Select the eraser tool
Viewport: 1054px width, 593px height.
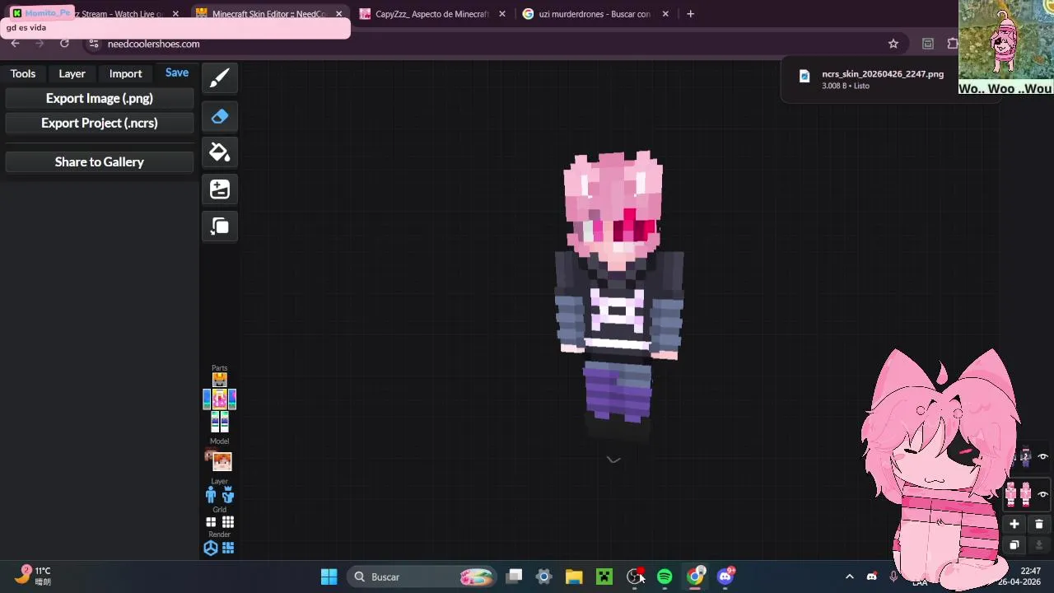click(x=220, y=117)
